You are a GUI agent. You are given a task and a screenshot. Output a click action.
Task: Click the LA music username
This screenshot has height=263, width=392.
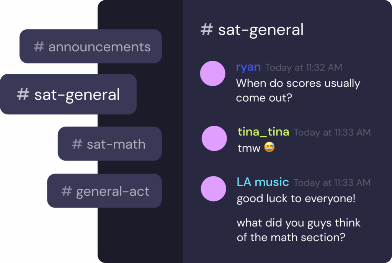pos(263,182)
